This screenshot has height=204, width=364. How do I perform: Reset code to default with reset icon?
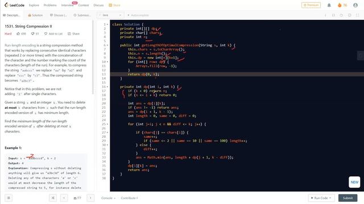point(341,15)
